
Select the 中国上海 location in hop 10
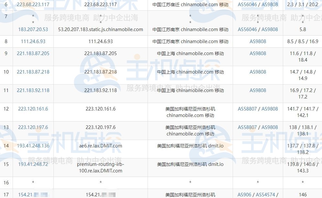click(x=190, y=72)
